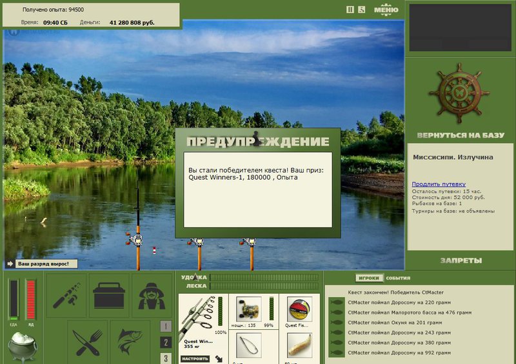
Task: Click the Леска tension bar
Action: pyautogui.click(x=264, y=286)
